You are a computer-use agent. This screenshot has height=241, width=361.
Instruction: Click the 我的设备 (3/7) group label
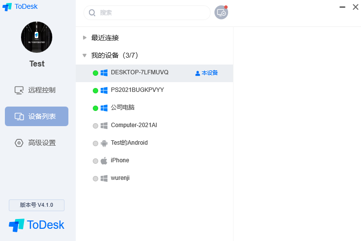[114, 55]
